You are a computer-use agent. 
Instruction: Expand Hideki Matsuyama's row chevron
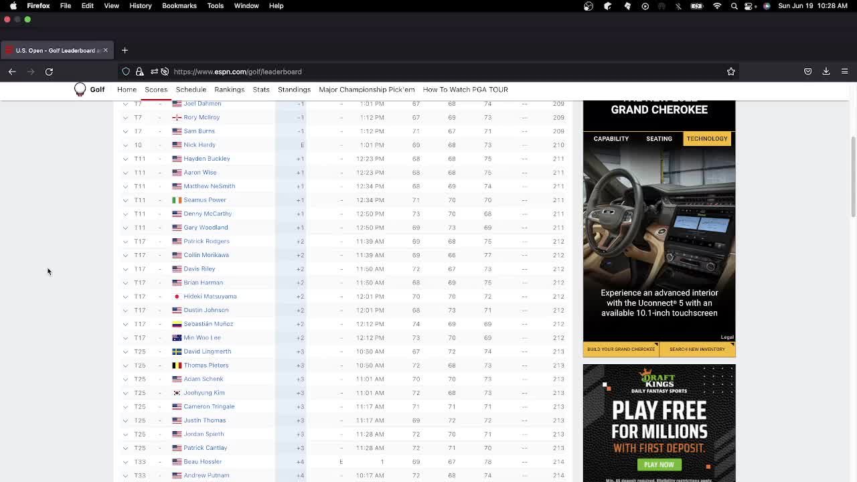pos(125,297)
